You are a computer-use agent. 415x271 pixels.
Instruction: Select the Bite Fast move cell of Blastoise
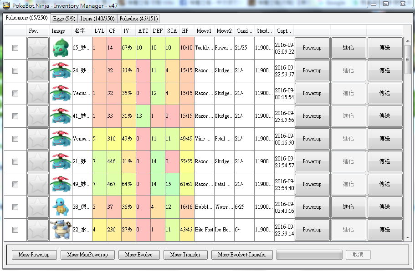click(x=204, y=230)
